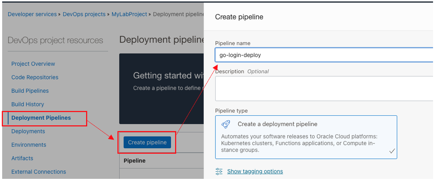Viewport: 437px width, 181px height.
Task: Return to MyLabProject via breadcrumb
Action: coord(129,14)
